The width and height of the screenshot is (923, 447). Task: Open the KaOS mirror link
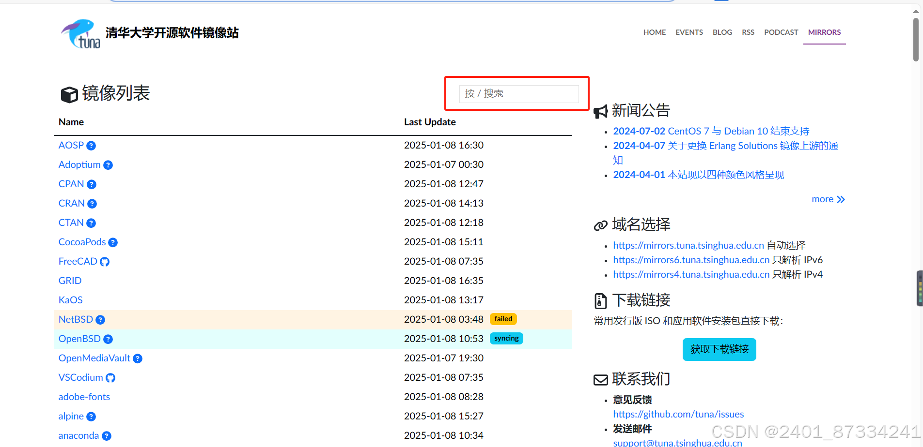[70, 300]
